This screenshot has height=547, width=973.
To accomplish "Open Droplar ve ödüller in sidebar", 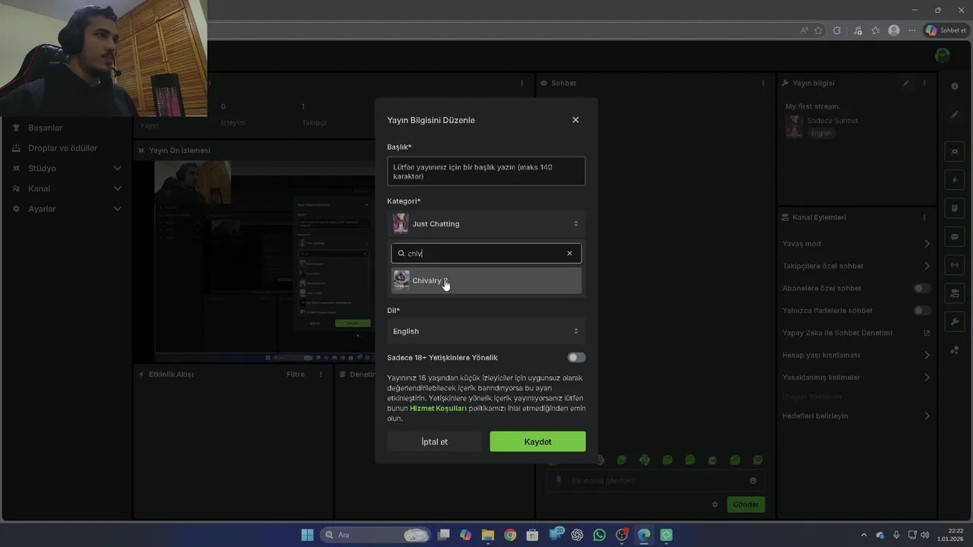I will (x=63, y=148).
